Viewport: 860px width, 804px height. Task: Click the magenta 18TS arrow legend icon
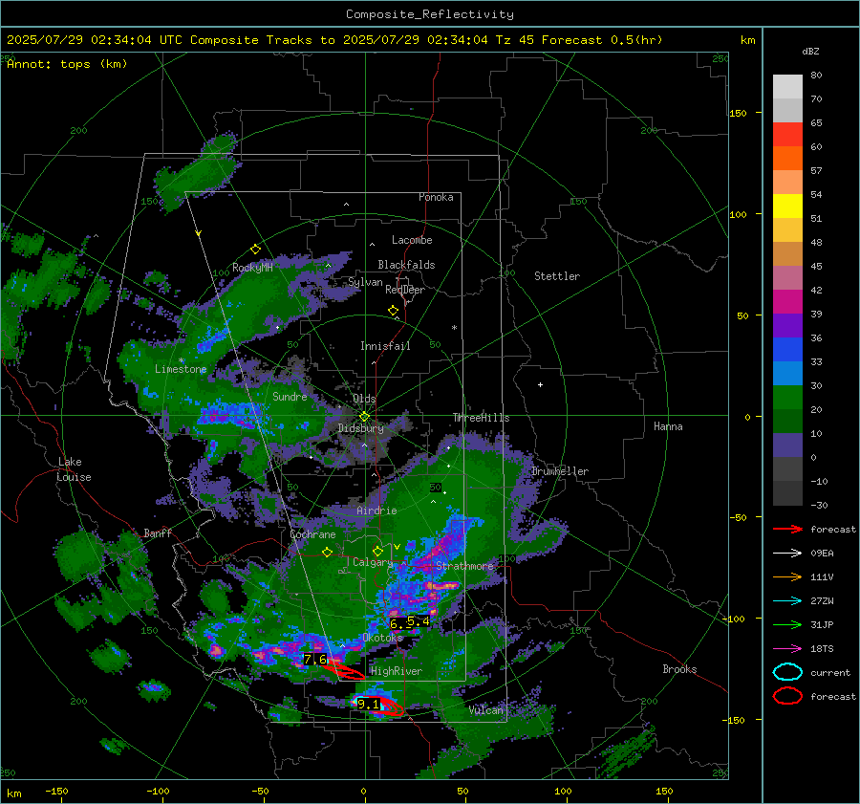coord(787,649)
